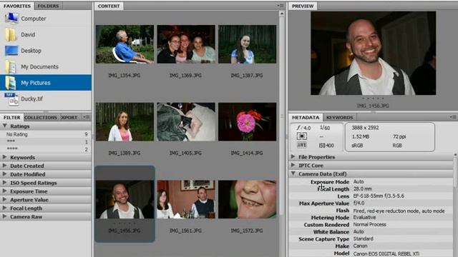The width and height of the screenshot is (458, 257).
Task: Open the Computer favorite icon
Action: tap(11, 18)
